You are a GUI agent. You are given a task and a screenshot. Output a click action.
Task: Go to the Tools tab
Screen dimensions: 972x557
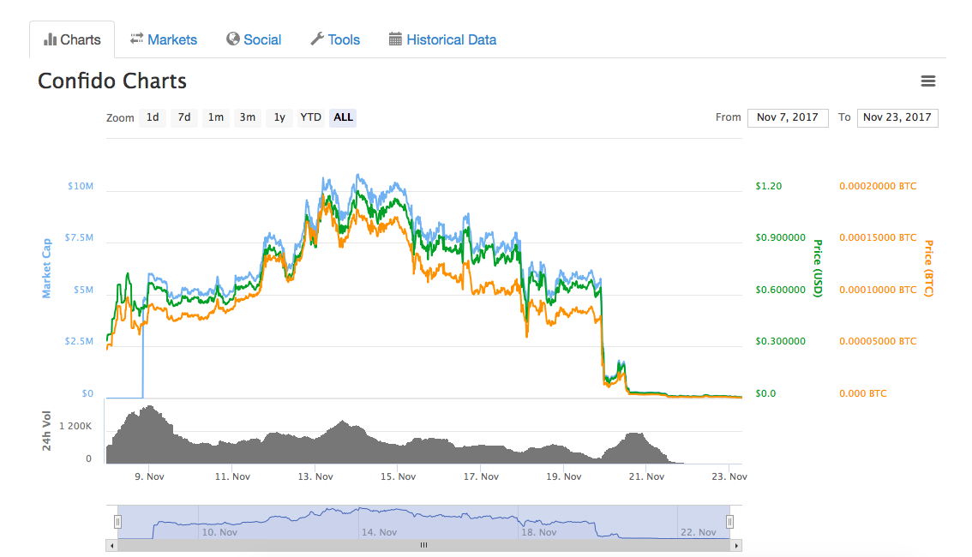pyautogui.click(x=335, y=39)
